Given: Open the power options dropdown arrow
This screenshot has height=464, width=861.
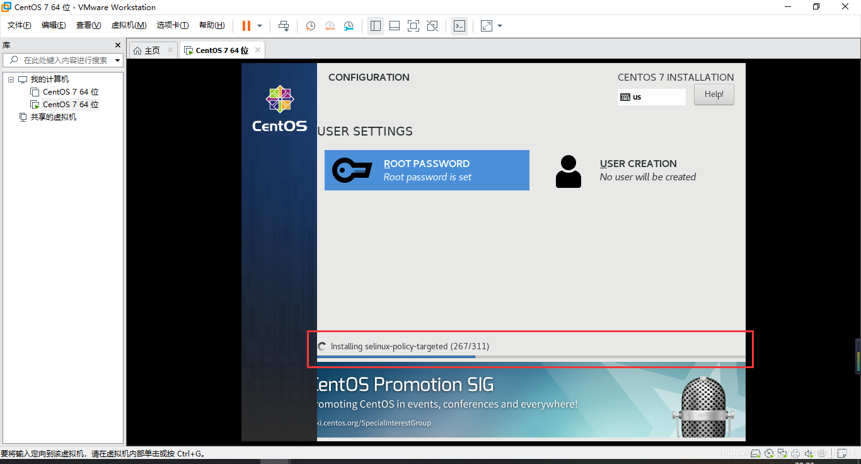Looking at the screenshot, I should pos(260,26).
